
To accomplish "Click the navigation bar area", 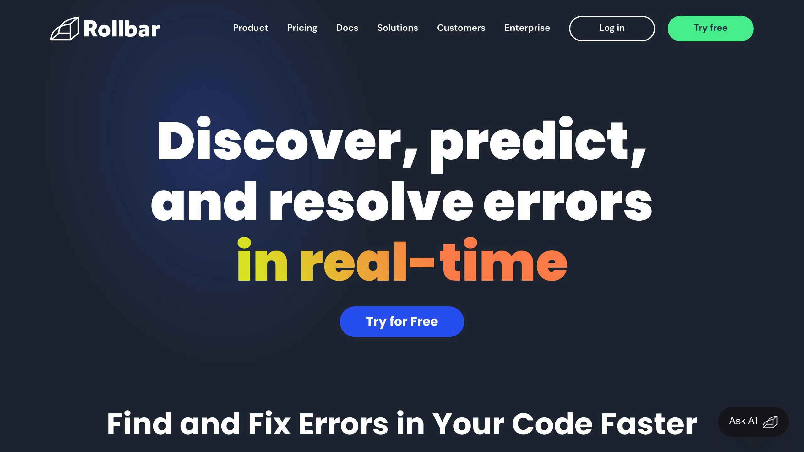I will 402,28.
